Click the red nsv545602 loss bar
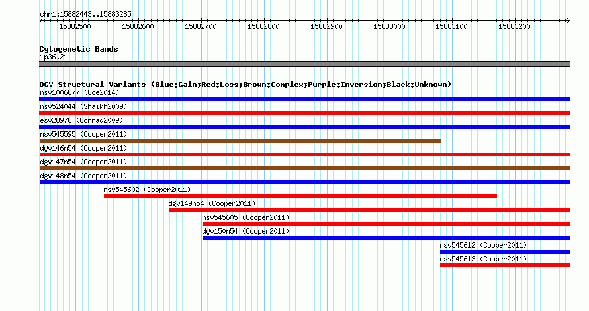The image size is (589, 311). (300, 196)
